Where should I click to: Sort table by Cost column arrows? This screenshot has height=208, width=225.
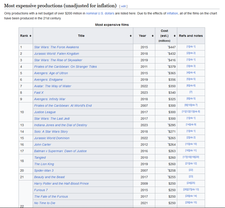pos(175,36)
